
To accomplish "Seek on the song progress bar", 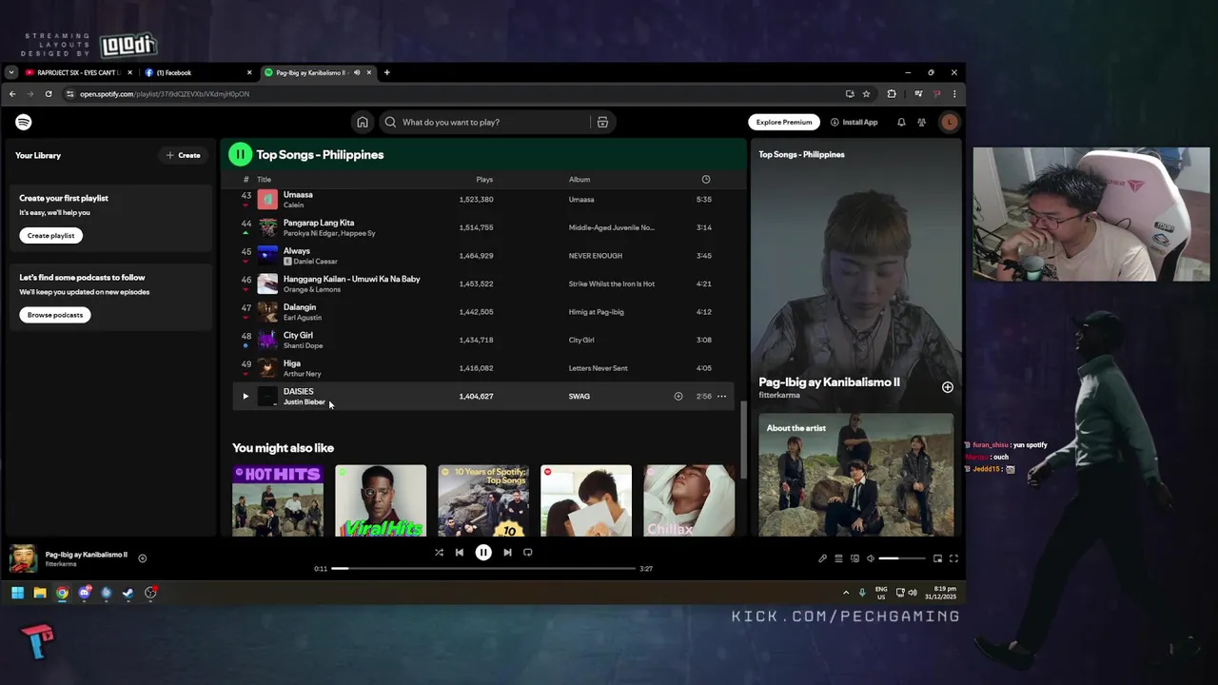I will click(483, 568).
